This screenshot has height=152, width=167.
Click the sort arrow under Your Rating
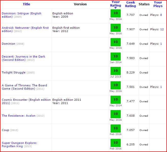point(115,8)
